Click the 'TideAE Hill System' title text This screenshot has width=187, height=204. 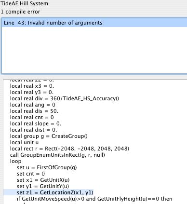[x=24, y=3]
